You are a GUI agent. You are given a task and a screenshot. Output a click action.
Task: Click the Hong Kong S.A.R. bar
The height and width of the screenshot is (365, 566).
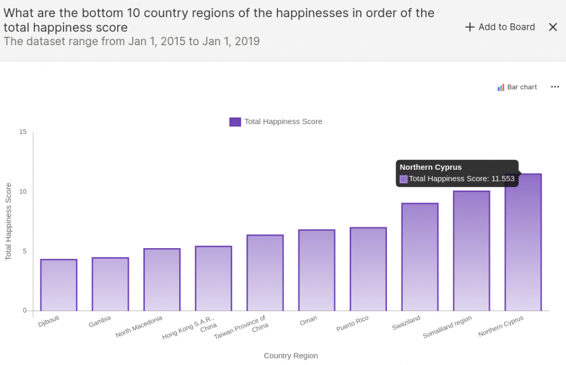pos(213,278)
